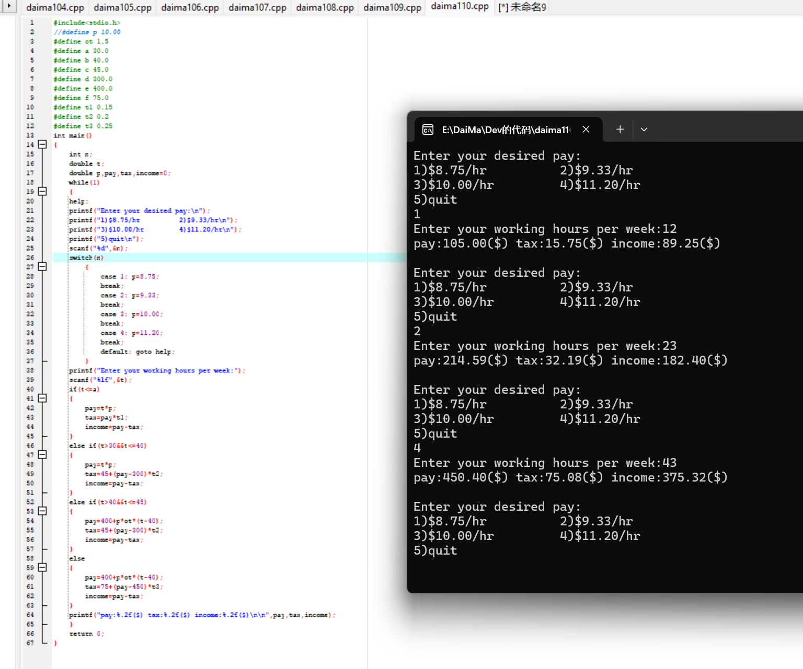This screenshot has width=803, height=669.
Task: Place cursor on while(1) statement
Action: [x=84, y=182]
